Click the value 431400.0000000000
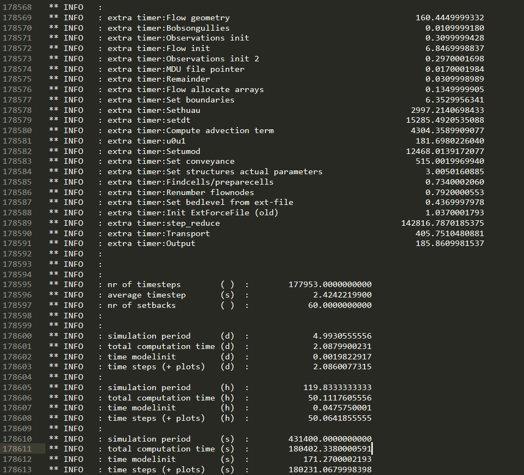The image size is (524, 475). click(330, 439)
